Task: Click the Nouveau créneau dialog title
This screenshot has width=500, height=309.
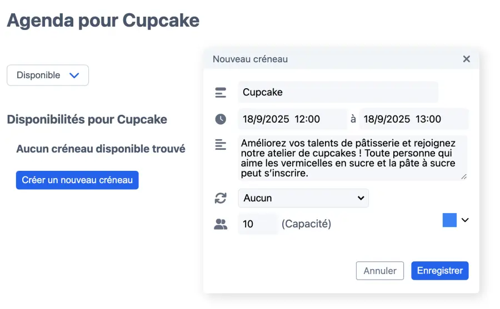Action: [251, 59]
